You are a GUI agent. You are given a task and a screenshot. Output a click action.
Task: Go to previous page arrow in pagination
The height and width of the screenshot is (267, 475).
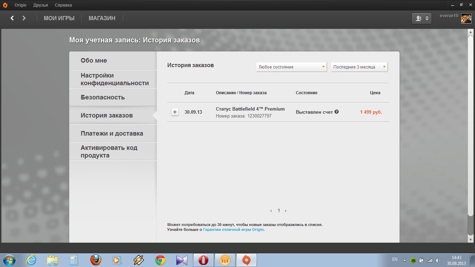click(x=271, y=211)
